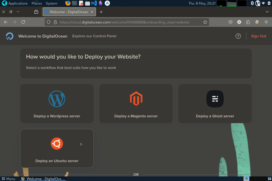Open the help question mark icon

(x=238, y=36)
